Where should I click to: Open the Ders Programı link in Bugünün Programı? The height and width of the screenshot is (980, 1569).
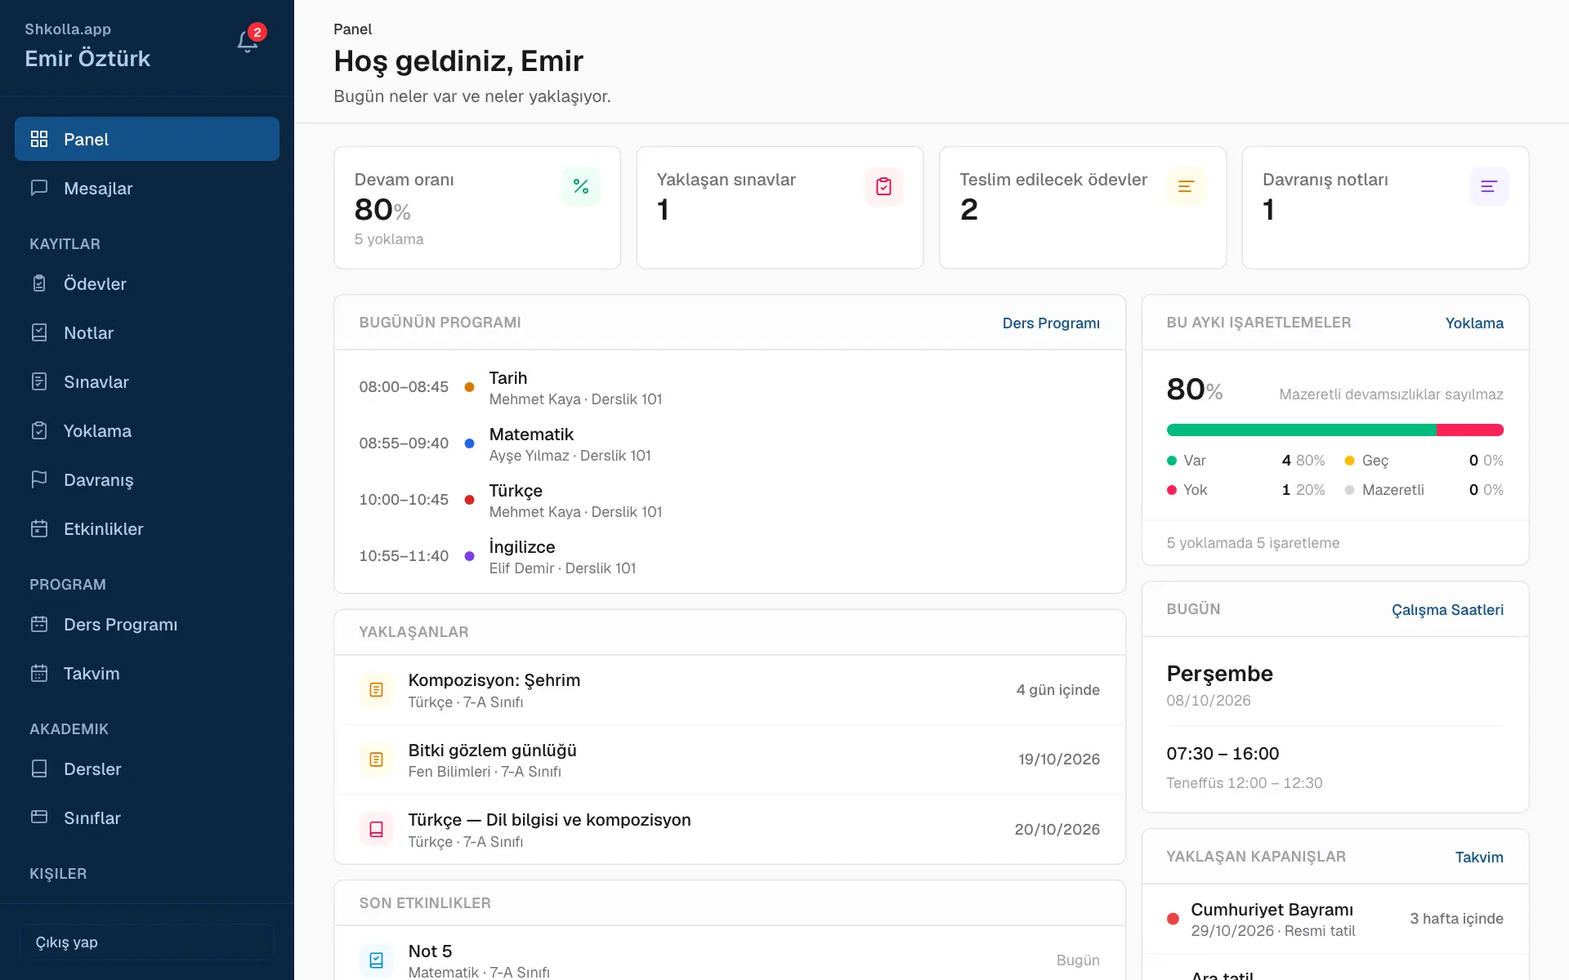tap(1051, 323)
